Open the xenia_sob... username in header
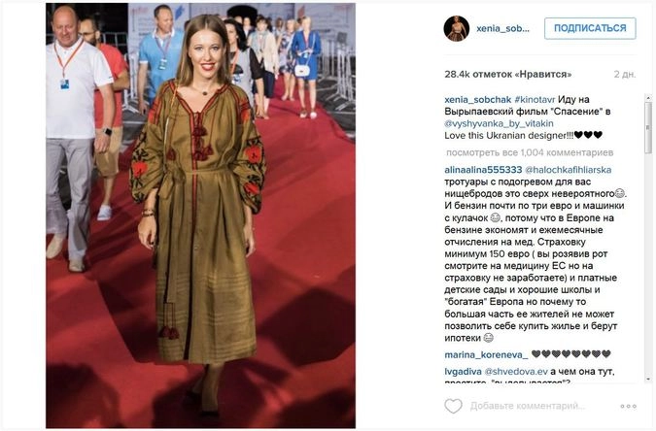The width and height of the screenshot is (656, 431). coord(502,29)
